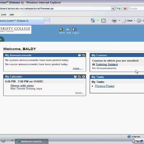Image resolution: width=144 pixels, height=144 pixels.
Task: Click the Tools gear icon in toolbar
Action: (139, 20)
